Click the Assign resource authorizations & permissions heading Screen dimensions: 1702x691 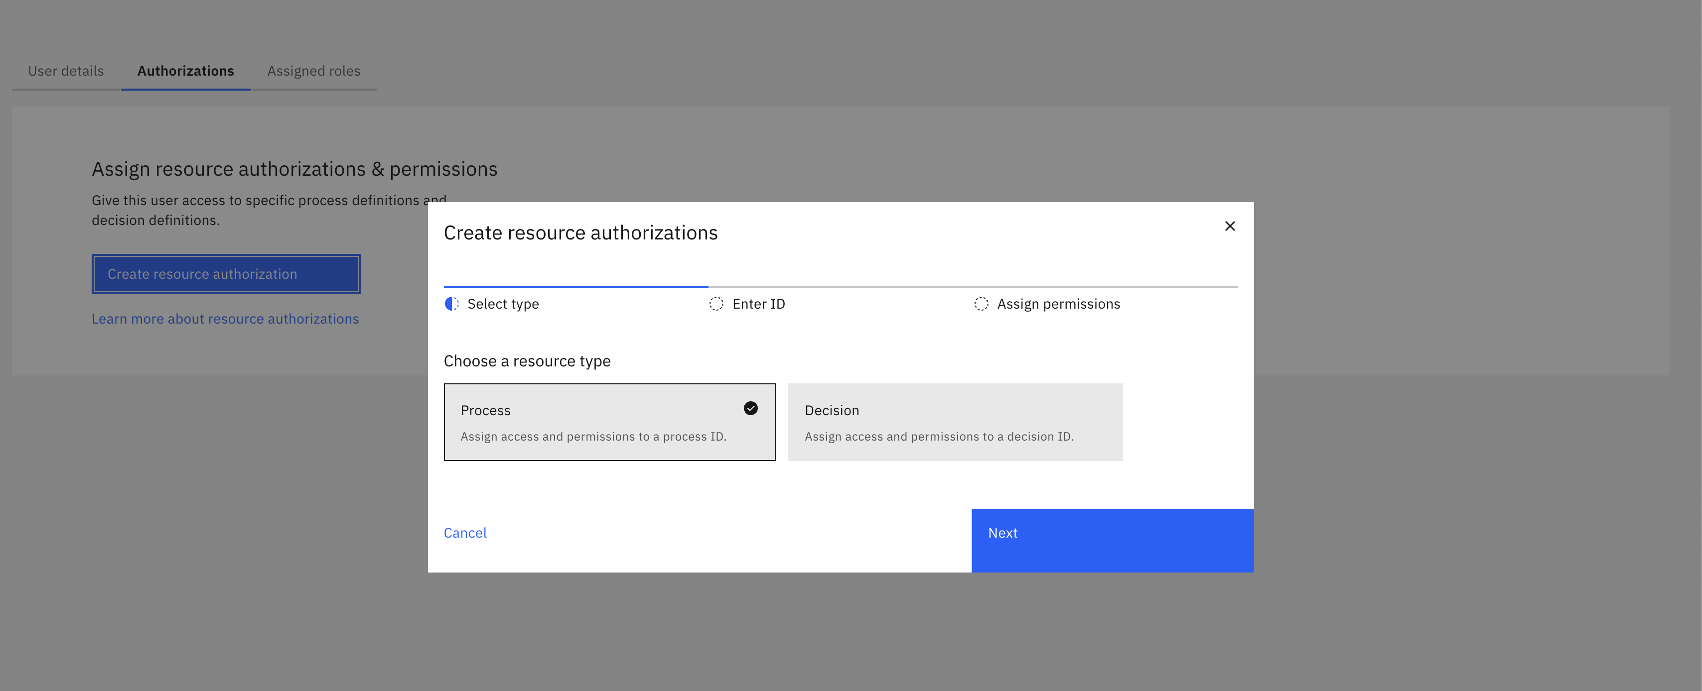click(x=294, y=170)
